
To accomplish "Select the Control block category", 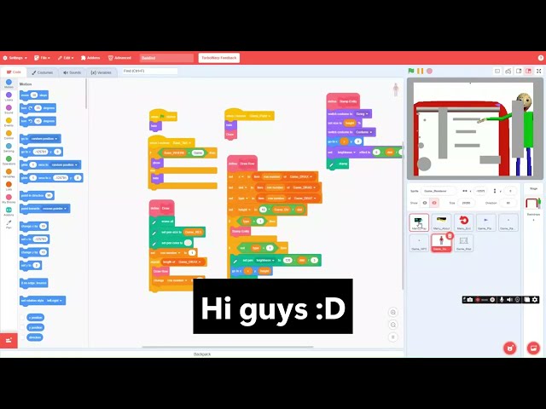I will pyautogui.click(x=9, y=135).
